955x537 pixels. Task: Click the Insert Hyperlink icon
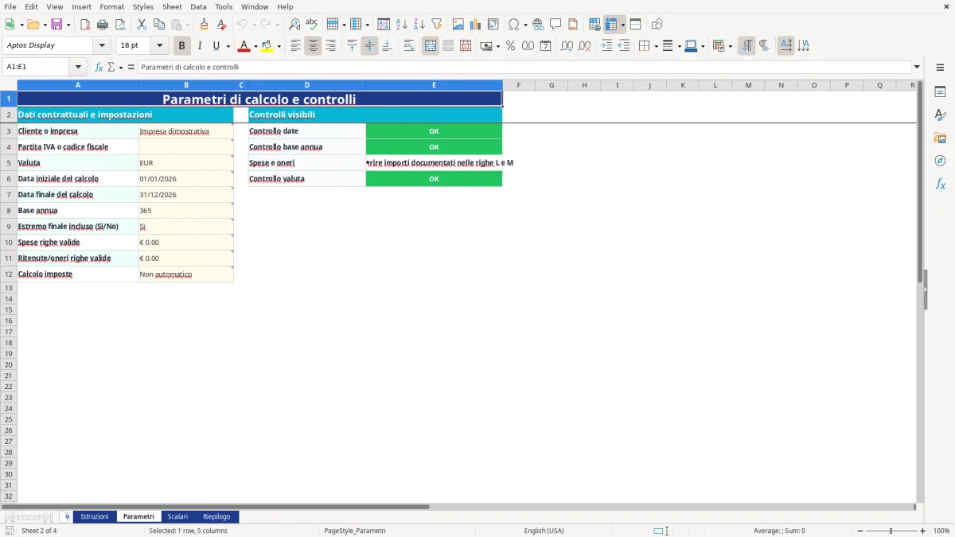click(539, 25)
